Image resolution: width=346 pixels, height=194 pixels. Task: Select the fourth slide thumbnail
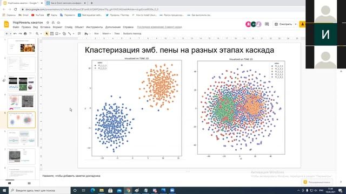22,101
